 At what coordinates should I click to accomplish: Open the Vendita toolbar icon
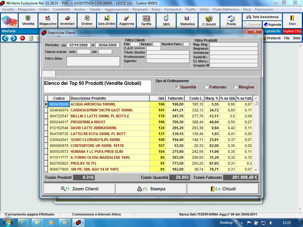tap(28, 20)
